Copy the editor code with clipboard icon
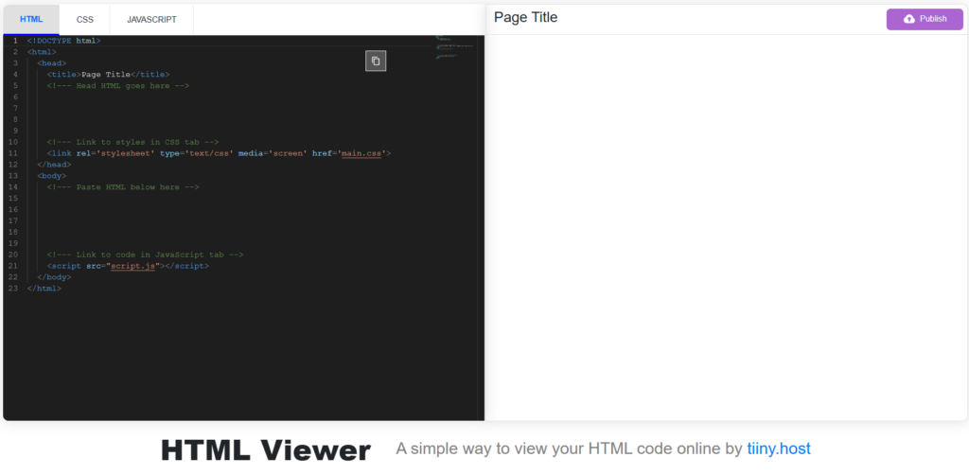Image resolution: width=969 pixels, height=475 pixels. (376, 61)
